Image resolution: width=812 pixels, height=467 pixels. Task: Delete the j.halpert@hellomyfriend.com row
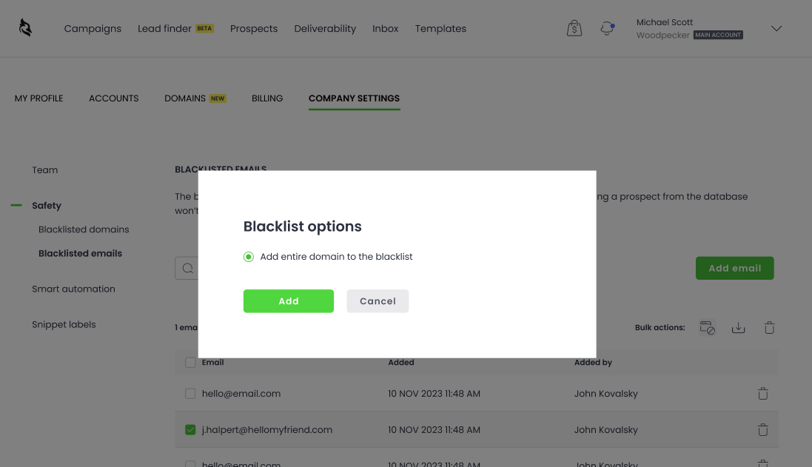pyautogui.click(x=762, y=430)
